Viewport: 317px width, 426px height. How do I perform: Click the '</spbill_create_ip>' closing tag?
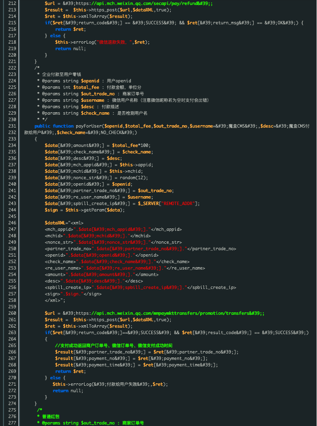point(211,287)
